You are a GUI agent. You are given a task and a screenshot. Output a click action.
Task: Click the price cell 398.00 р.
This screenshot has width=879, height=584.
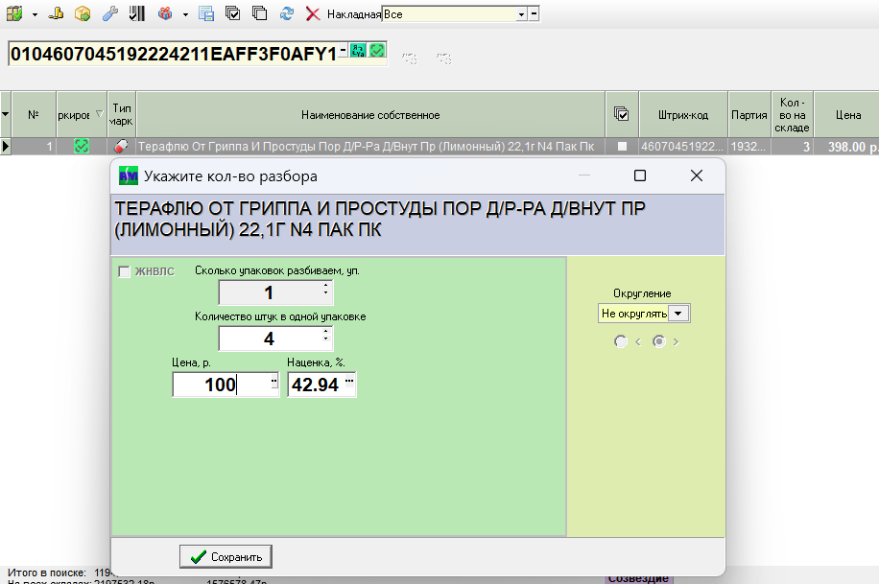[x=847, y=147]
